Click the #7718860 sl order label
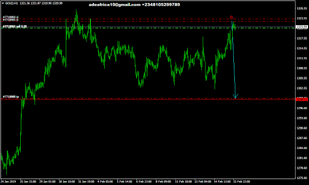This screenshot has width=309, height=185. (11, 17)
